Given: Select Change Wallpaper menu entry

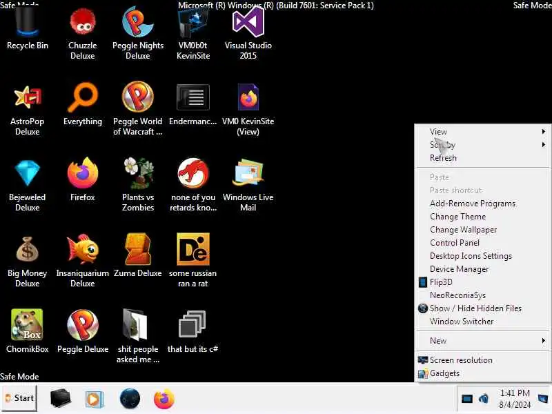Looking at the screenshot, I should click(482, 230).
